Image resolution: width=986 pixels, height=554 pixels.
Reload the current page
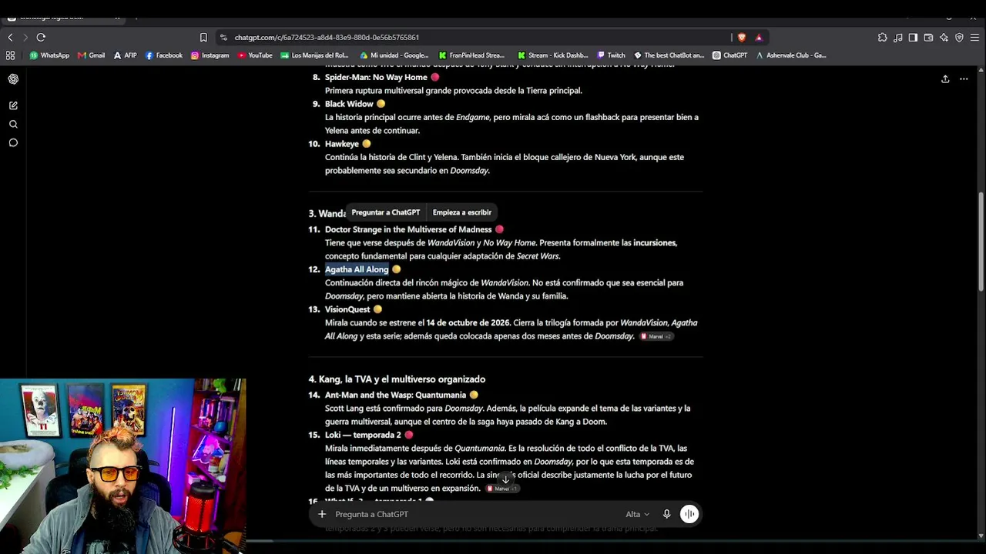click(x=41, y=37)
